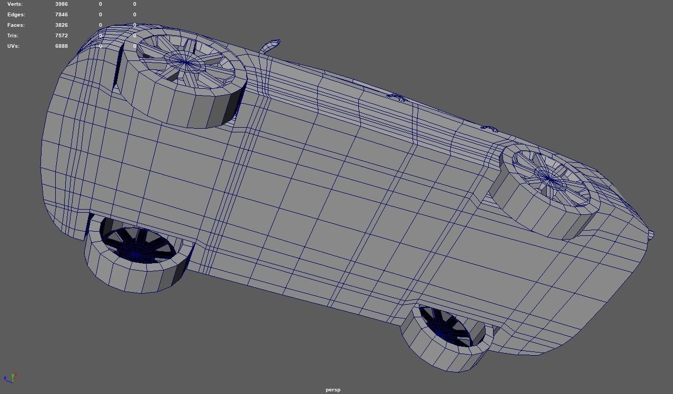Screen dimensions: 673x394
Task: Click the edge count value 7846
Action: coord(62,15)
